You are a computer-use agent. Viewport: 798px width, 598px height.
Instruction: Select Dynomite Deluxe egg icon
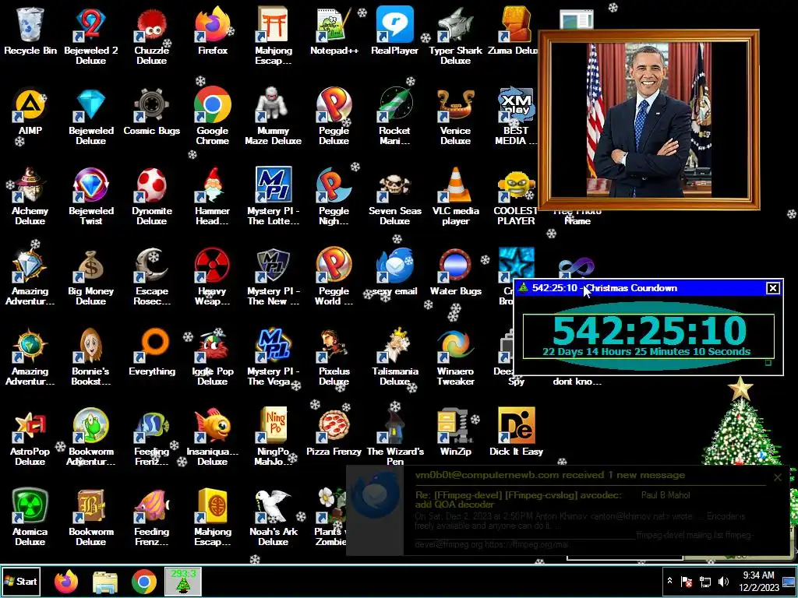[x=152, y=195]
